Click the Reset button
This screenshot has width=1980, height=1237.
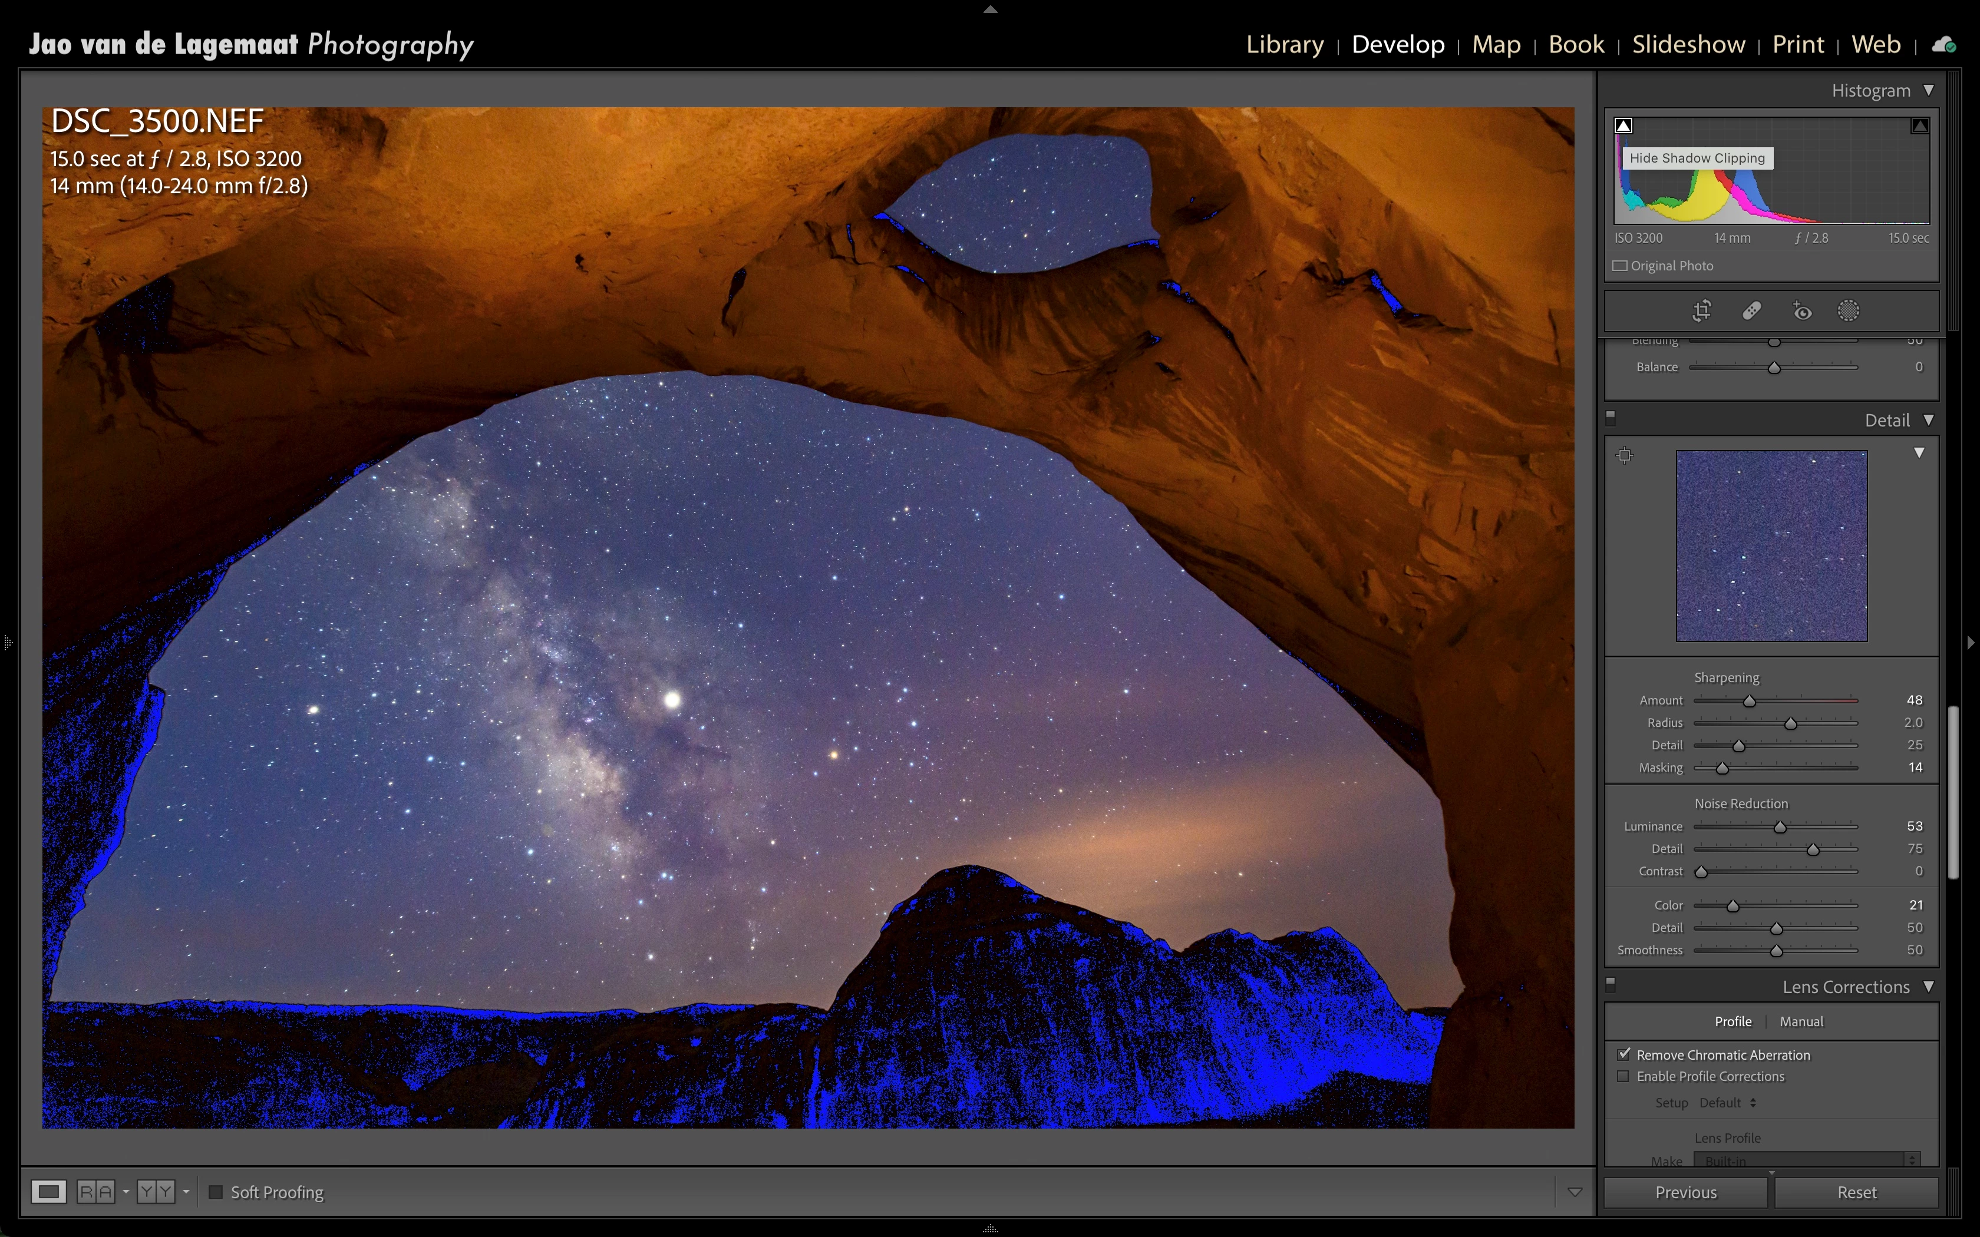point(1856,1192)
